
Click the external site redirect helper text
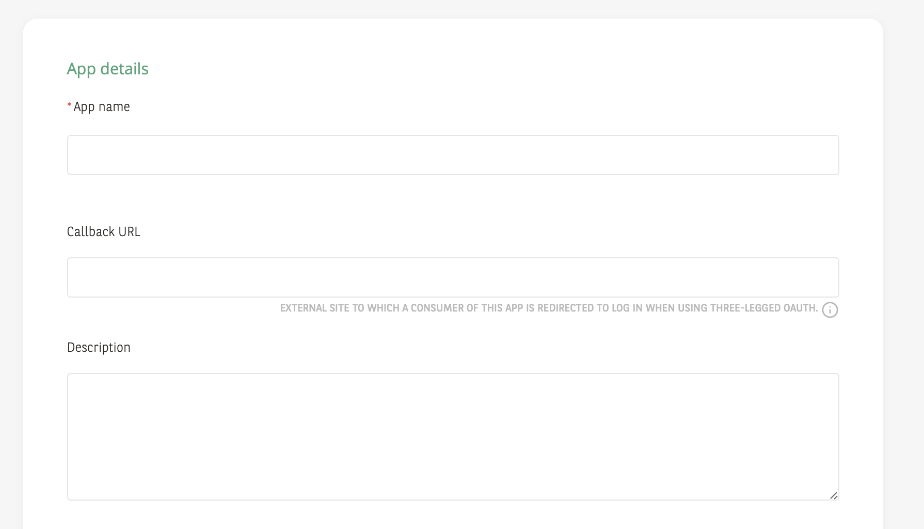(x=547, y=307)
